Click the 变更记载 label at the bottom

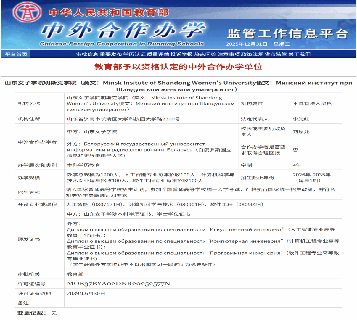(31, 313)
